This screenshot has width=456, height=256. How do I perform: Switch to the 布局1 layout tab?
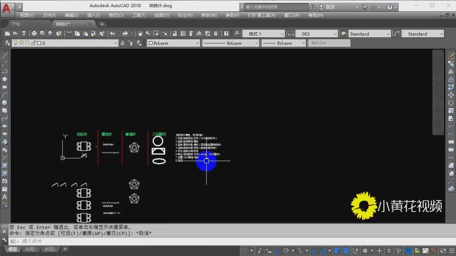31,249
